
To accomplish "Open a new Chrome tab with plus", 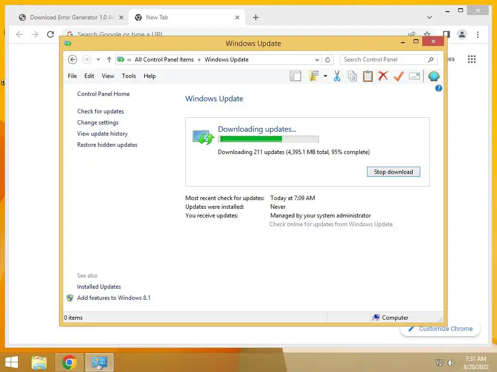I will pyautogui.click(x=256, y=17).
